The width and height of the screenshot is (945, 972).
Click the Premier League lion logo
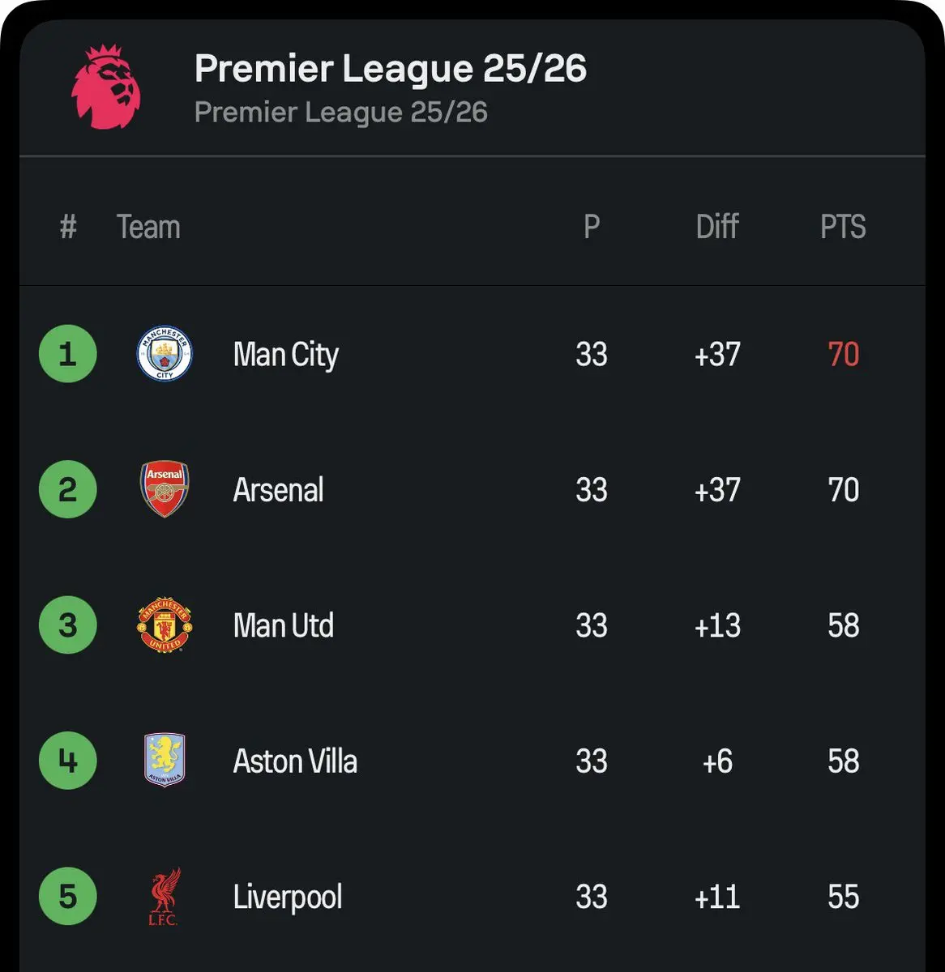pos(105,87)
